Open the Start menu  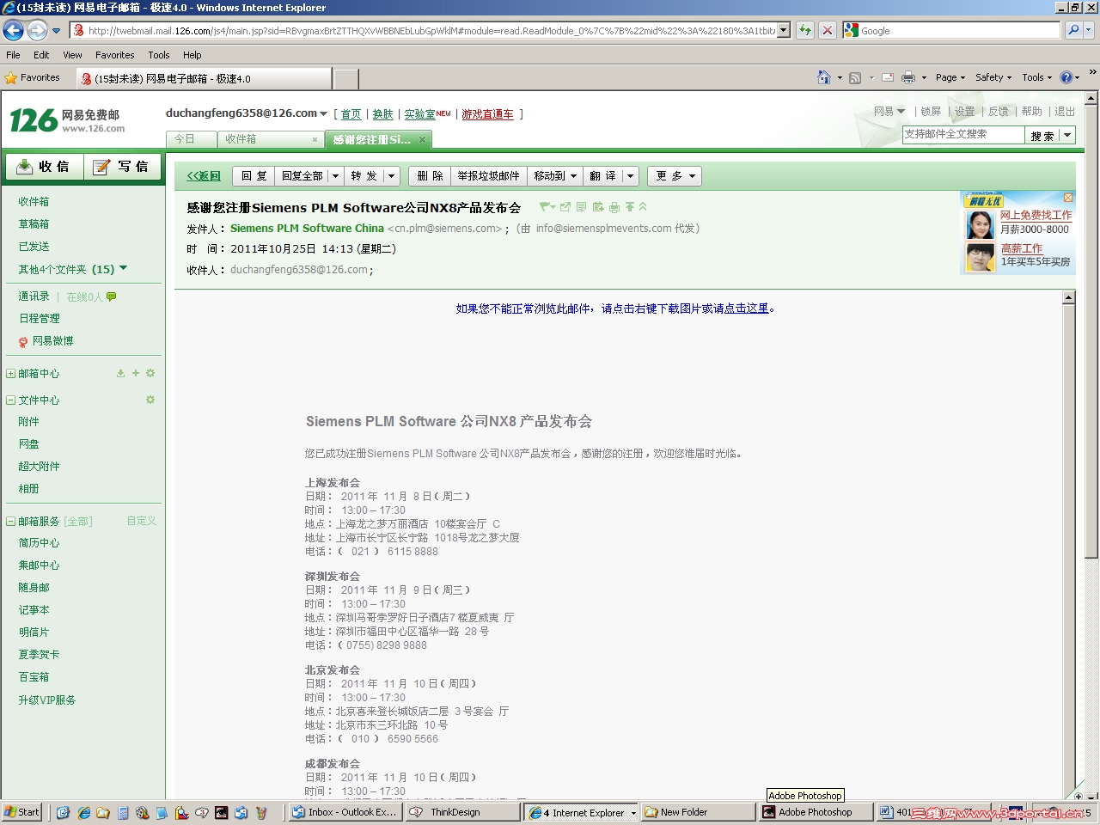(x=21, y=812)
